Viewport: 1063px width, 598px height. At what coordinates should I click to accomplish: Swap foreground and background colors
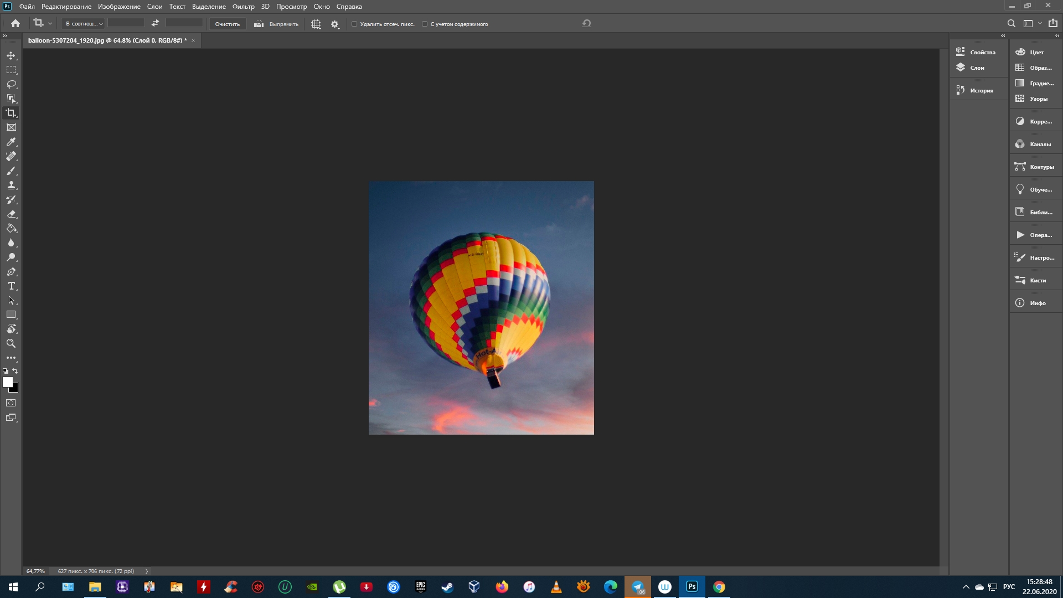[x=15, y=371]
